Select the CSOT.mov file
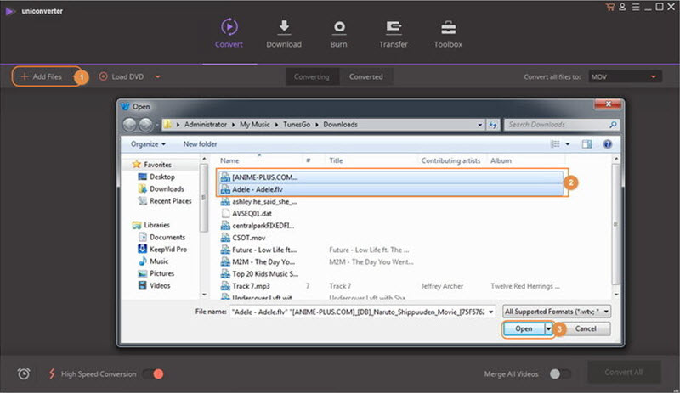Viewport: 680px width, 393px height. click(243, 238)
